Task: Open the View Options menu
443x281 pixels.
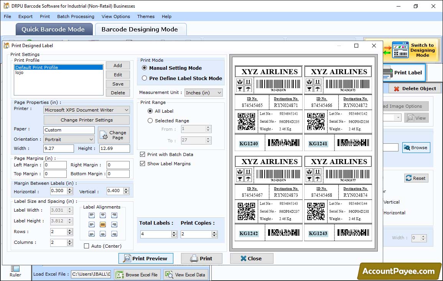Action: click(116, 16)
